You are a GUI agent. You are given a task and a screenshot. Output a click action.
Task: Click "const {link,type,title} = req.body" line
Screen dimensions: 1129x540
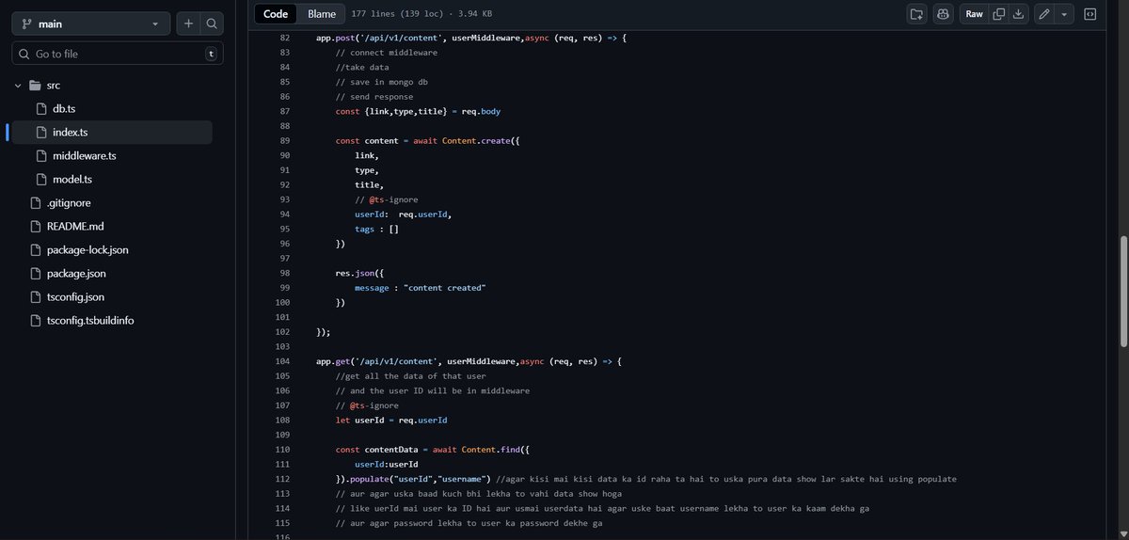tap(418, 111)
